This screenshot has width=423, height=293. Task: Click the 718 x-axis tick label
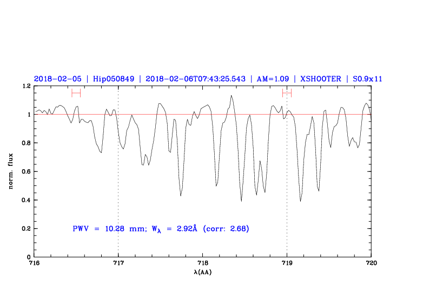tap(202, 263)
